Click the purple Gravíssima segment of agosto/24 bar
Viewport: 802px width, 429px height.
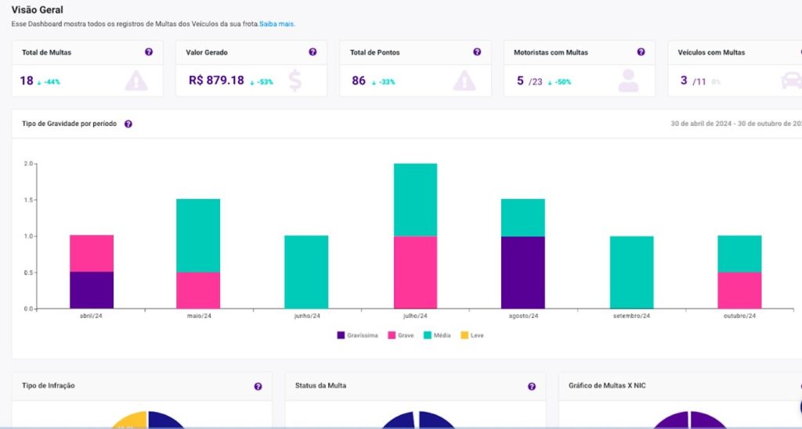tap(522, 272)
